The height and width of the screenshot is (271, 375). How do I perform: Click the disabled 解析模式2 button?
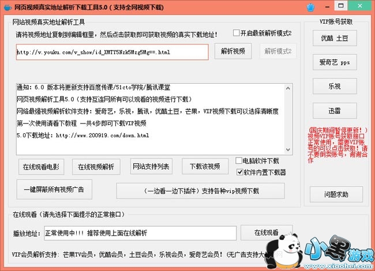click(278, 51)
